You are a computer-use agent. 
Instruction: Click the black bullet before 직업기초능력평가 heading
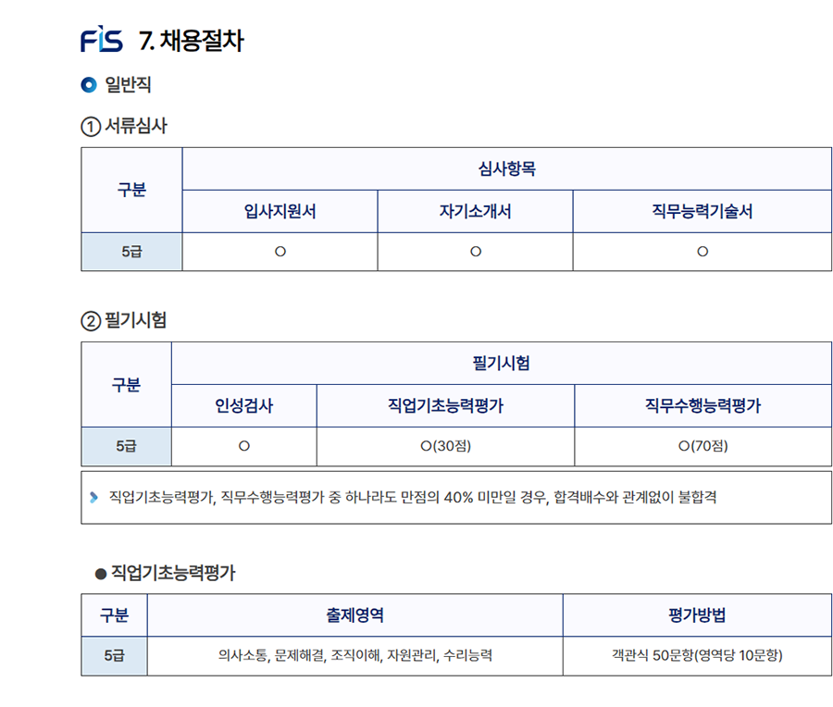(x=101, y=574)
